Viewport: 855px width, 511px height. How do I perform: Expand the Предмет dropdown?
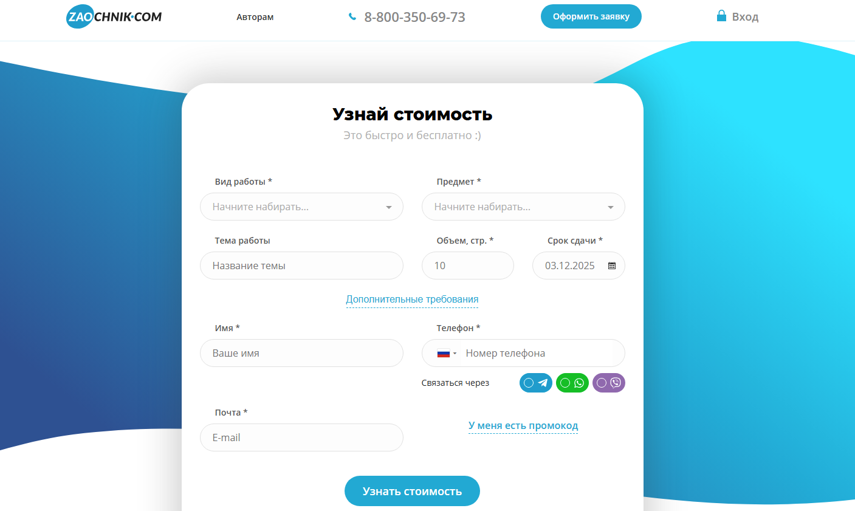click(x=610, y=207)
